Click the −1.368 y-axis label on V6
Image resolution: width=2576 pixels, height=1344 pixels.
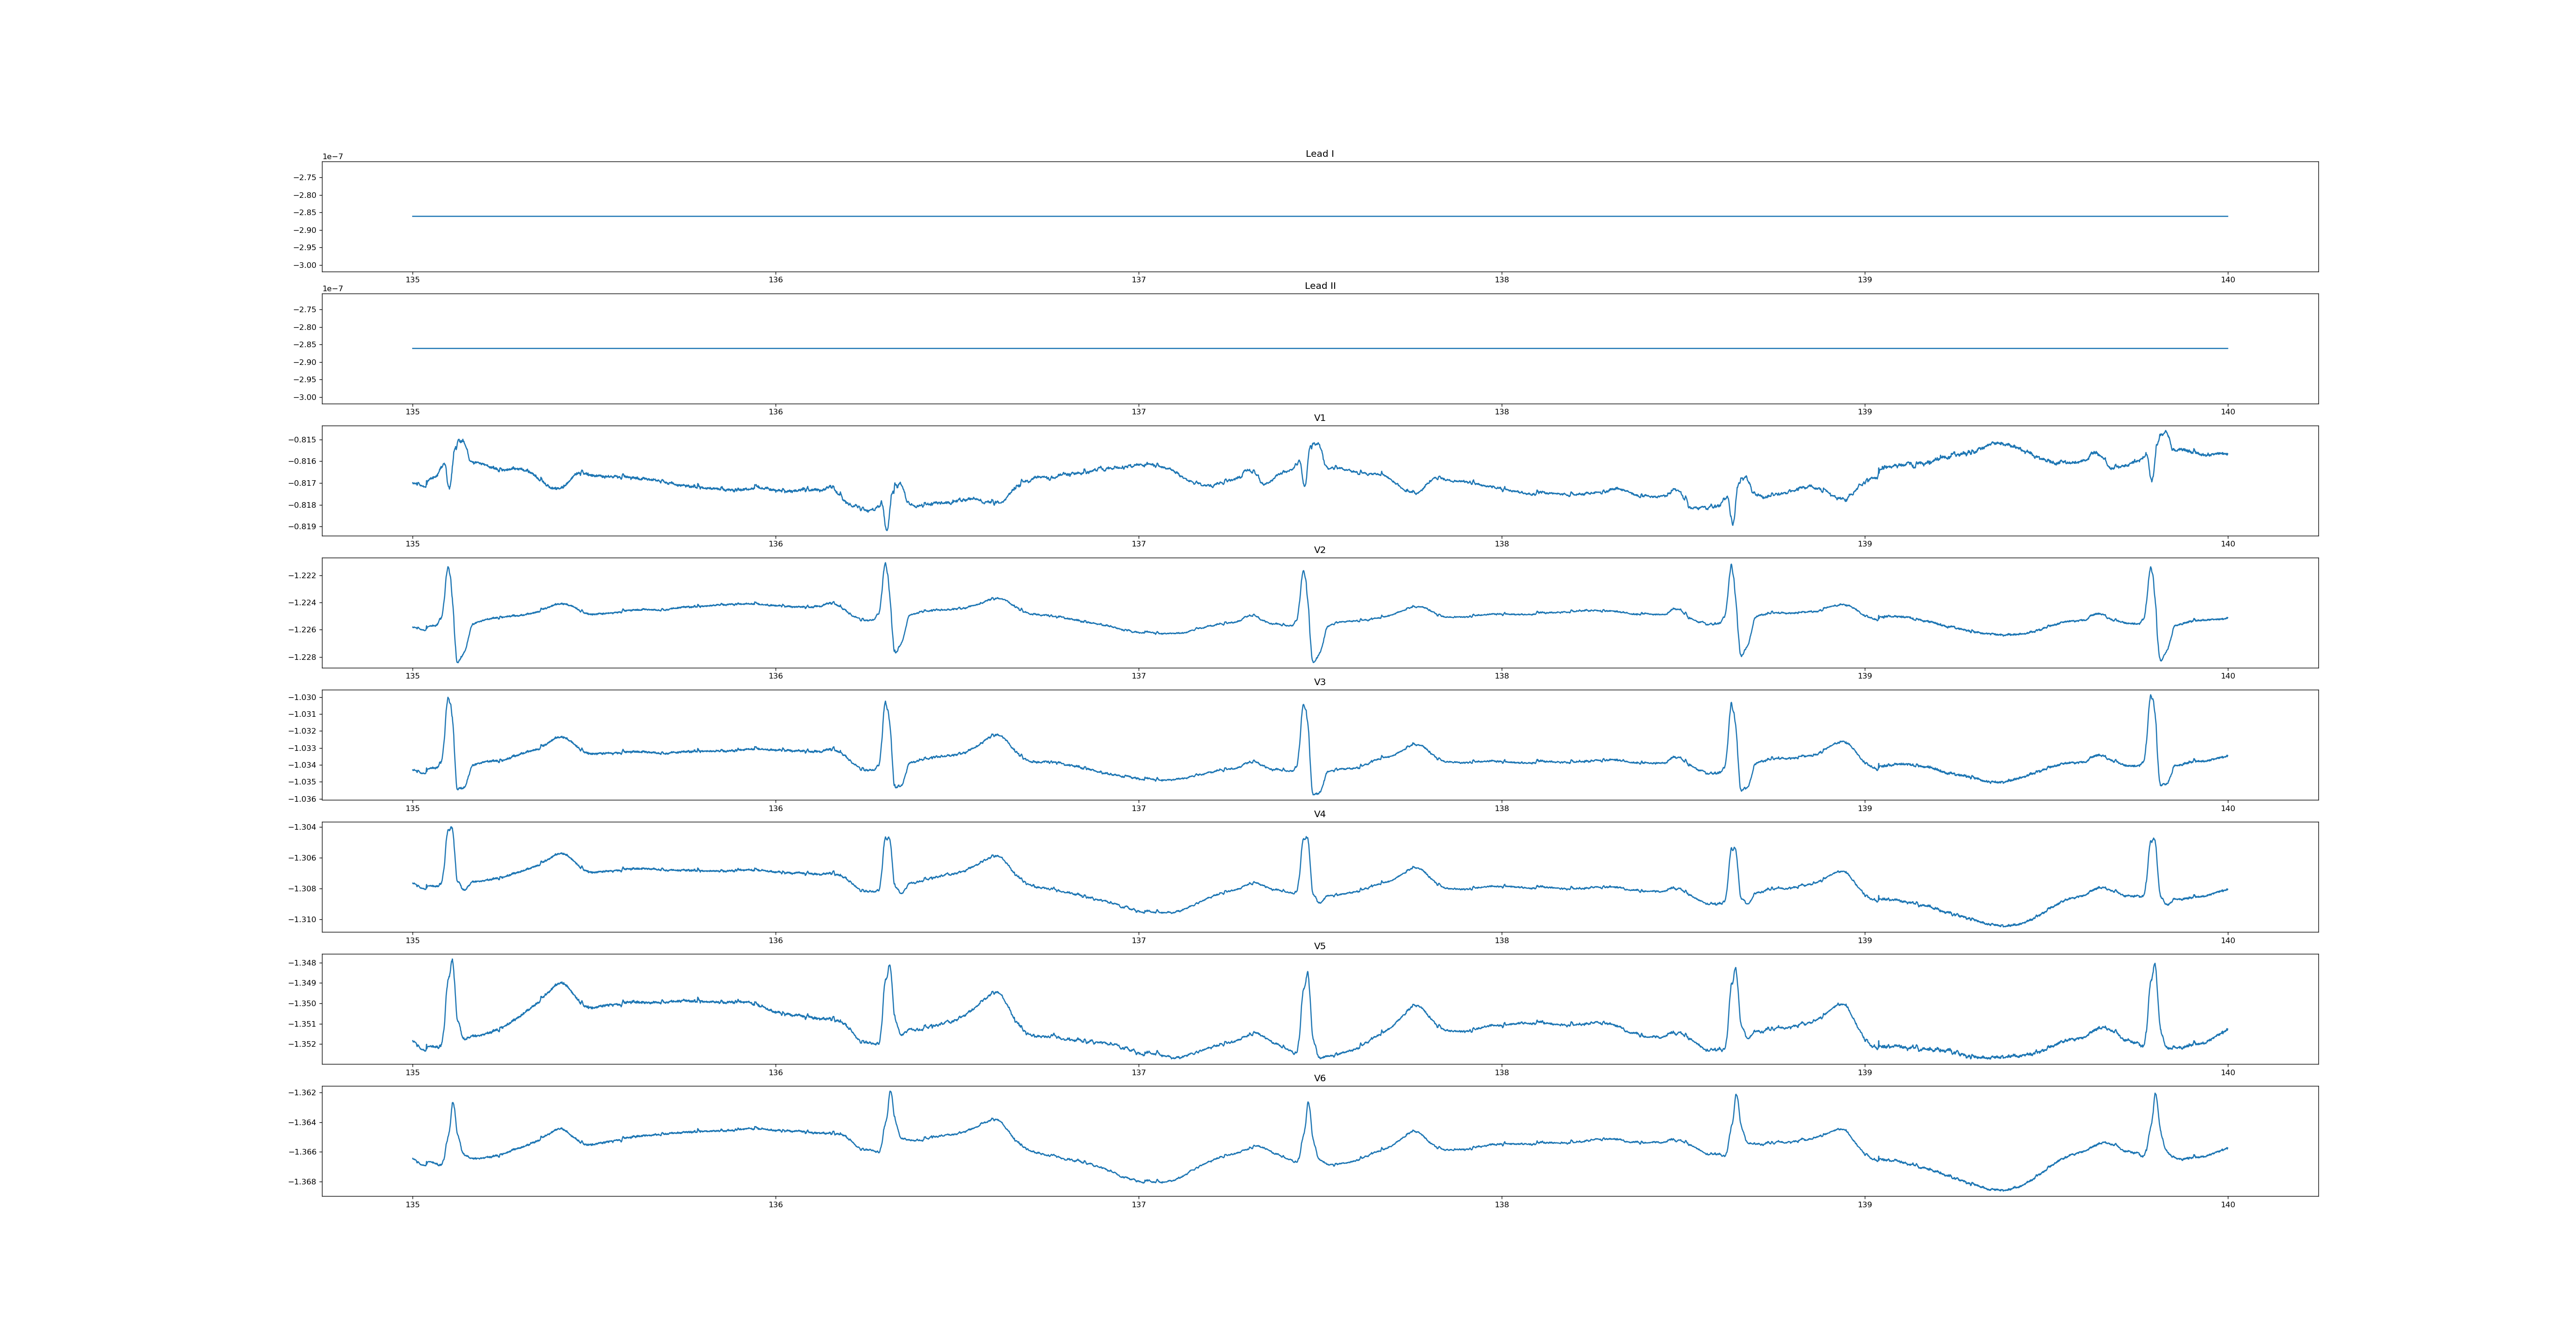coord(303,1182)
